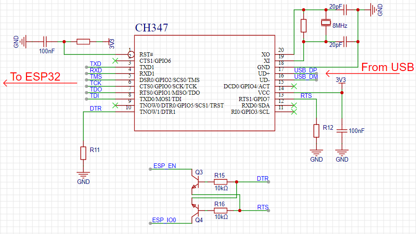Select the RTS net label beside R16
This screenshot has height=234, width=416.
[x=263, y=207]
